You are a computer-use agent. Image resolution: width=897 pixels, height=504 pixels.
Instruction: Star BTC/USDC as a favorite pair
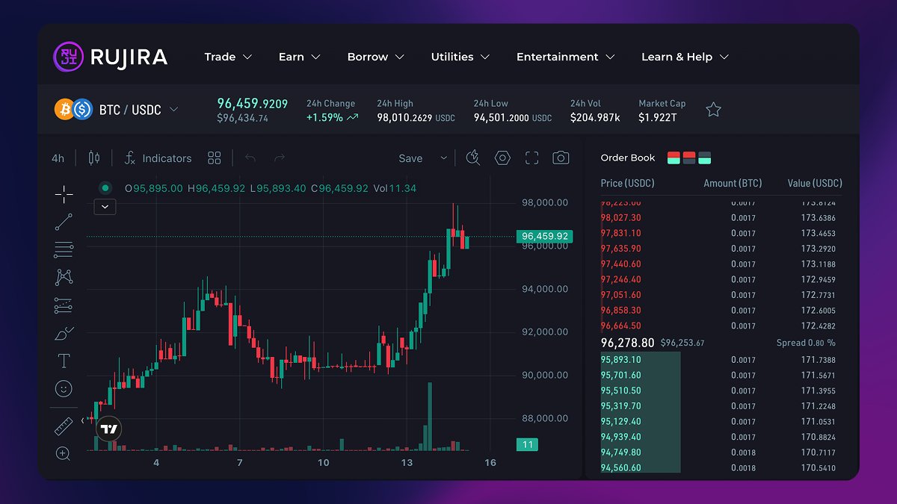point(713,109)
